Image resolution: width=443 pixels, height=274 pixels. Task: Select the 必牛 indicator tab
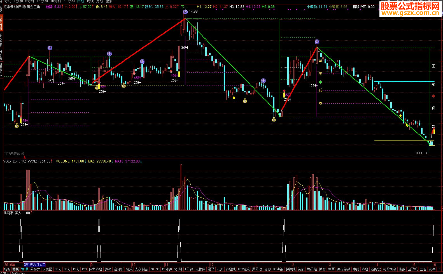click(x=432, y=269)
